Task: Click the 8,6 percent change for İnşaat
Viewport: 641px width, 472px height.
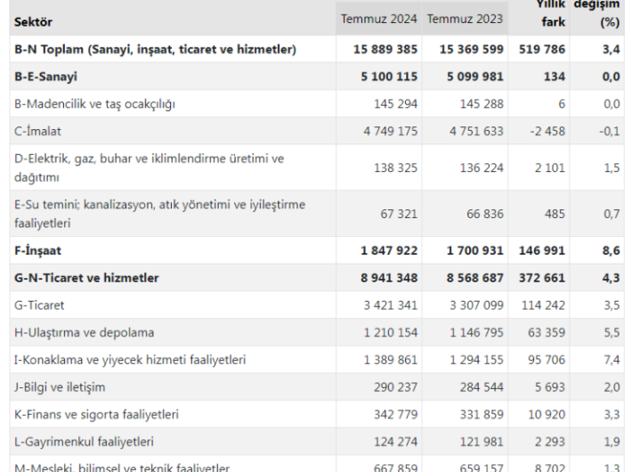Action: click(611, 251)
